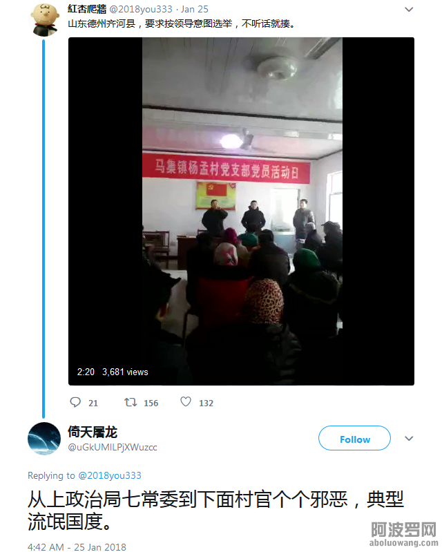The width and height of the screenshot is (442, 552).
Task: Open the @uGkUMILPjXWuzcc handle
Action: [x=113, y=447]
